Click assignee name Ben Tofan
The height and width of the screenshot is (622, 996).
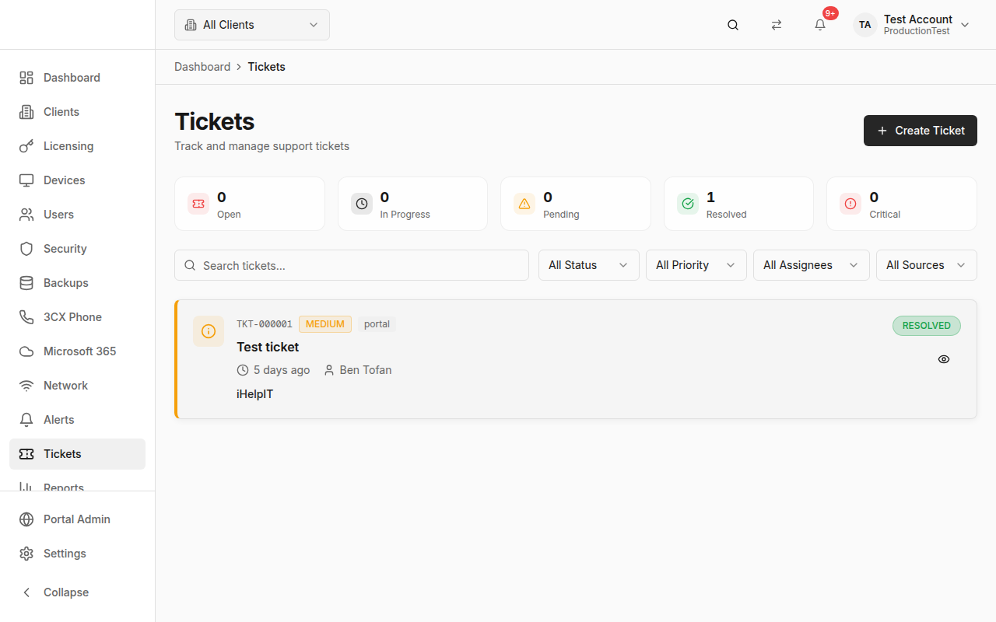(366, 370)
